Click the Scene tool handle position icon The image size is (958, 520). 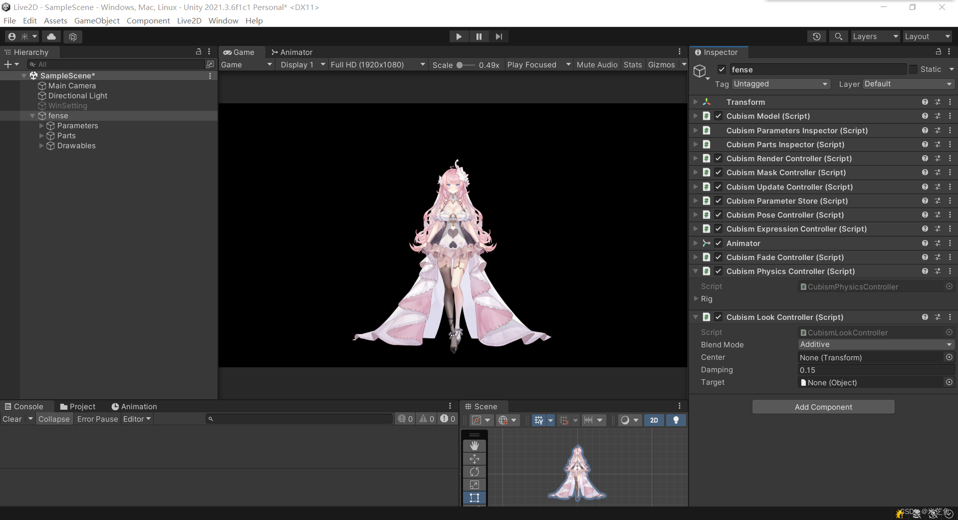[477, 420]
